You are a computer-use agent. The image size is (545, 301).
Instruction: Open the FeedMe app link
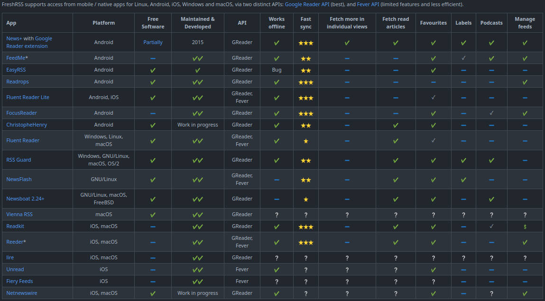(16, 58)
